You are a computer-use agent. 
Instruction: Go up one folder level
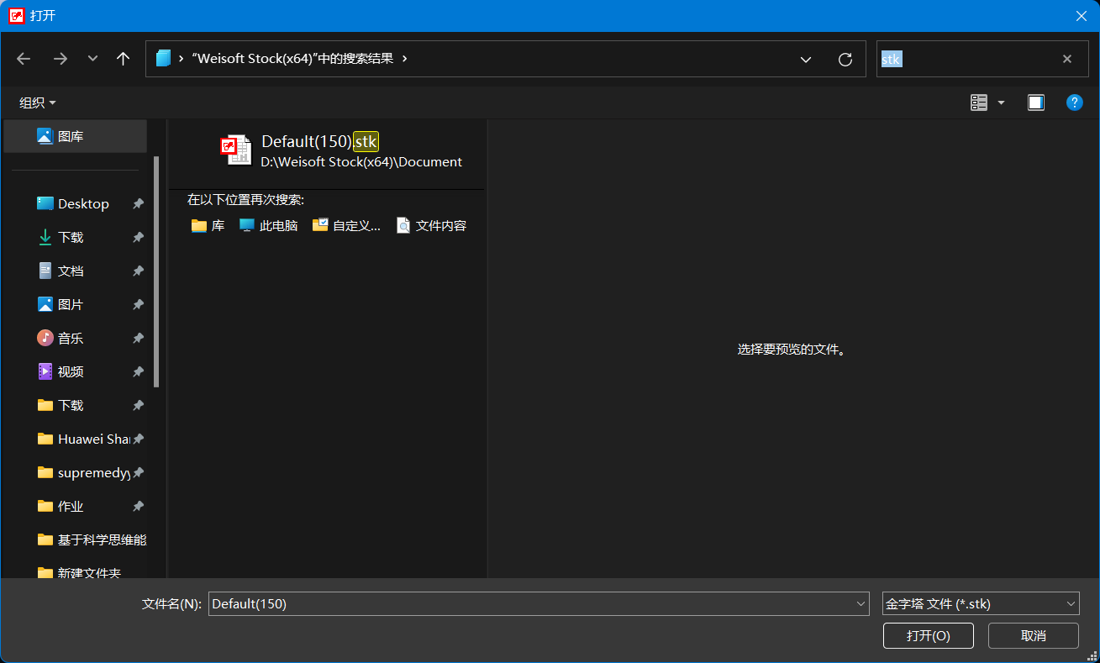coord(124,59)
